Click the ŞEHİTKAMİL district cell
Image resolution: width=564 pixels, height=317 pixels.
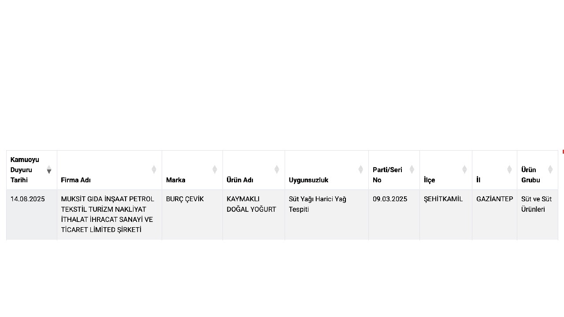(x=443, y=199)
